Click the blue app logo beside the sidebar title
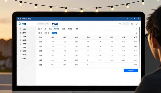This screenshot has width=161, height=93. (20, 24)
